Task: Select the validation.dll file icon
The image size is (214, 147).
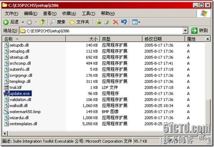Action: (7, 99)
